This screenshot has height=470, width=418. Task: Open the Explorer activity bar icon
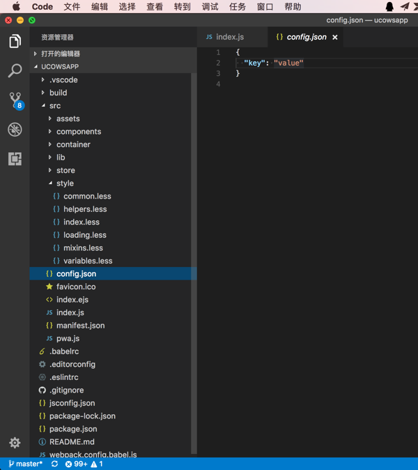click(x=15, y=42)
